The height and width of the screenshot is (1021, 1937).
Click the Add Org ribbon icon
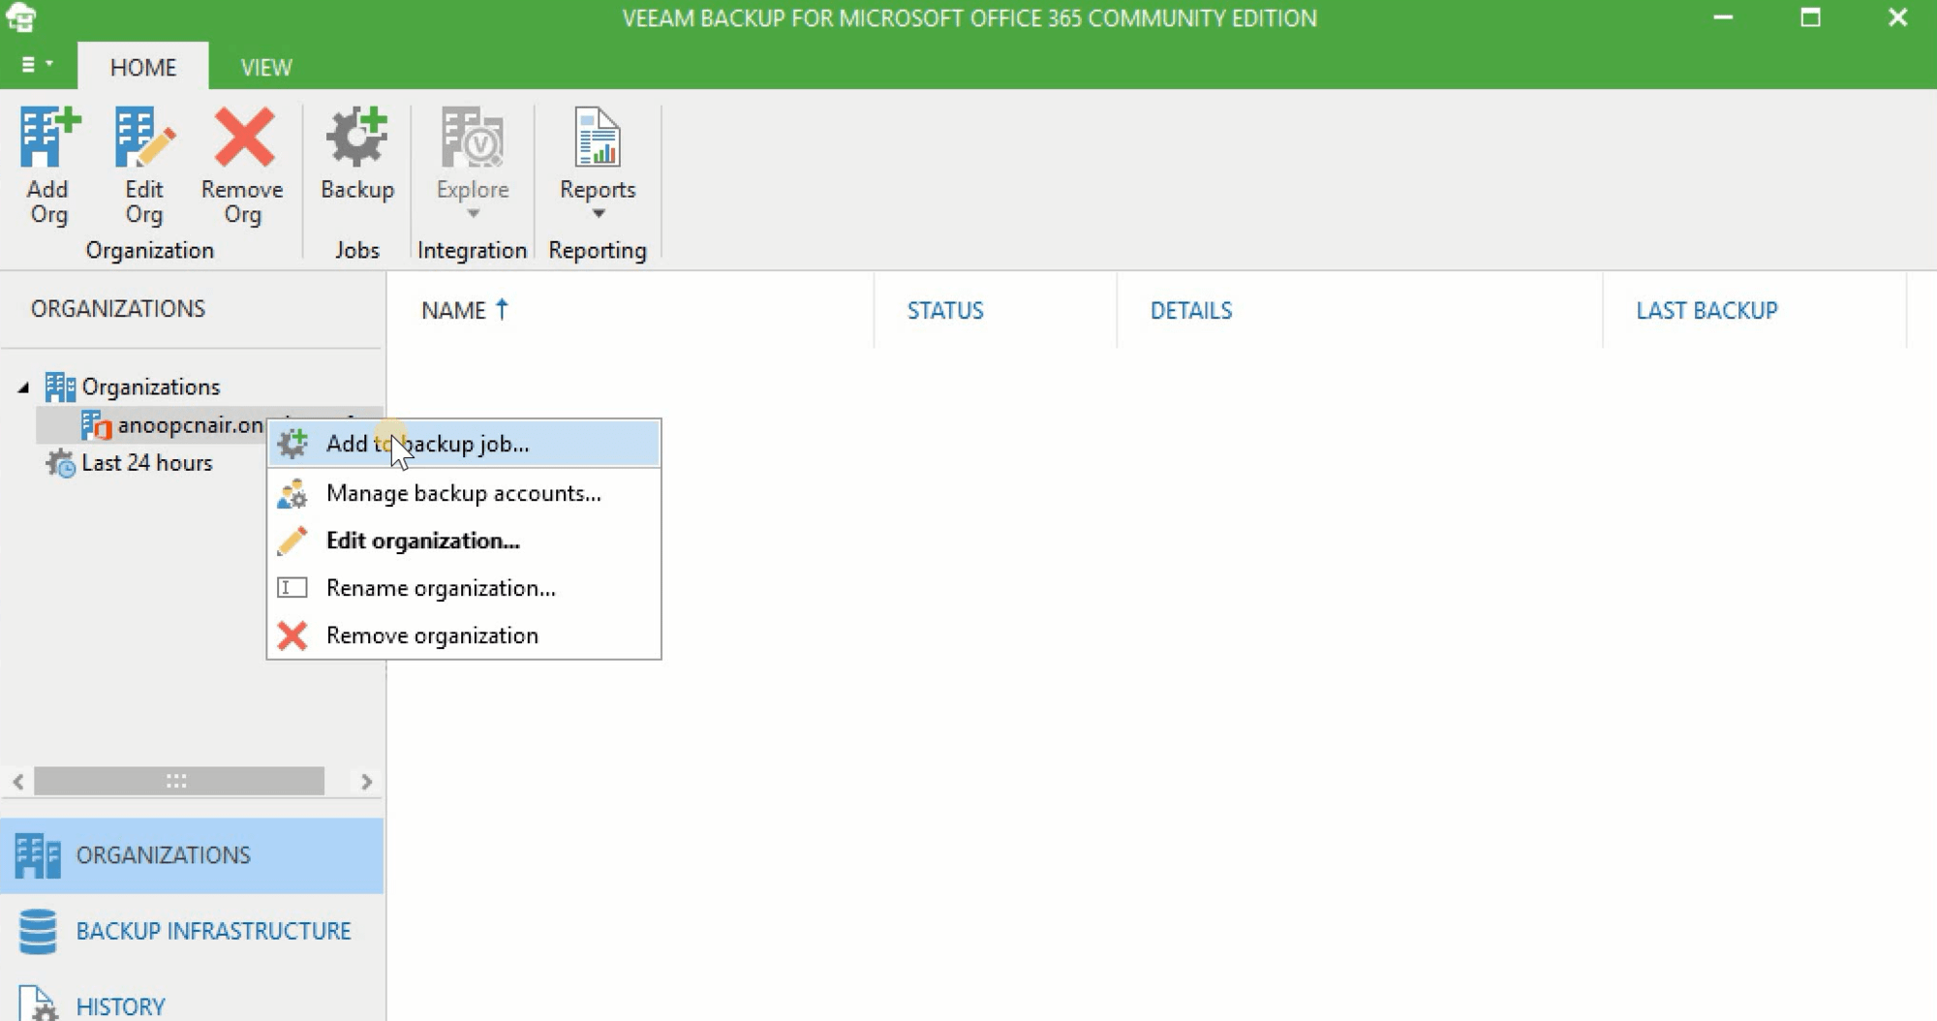point(48,139)
